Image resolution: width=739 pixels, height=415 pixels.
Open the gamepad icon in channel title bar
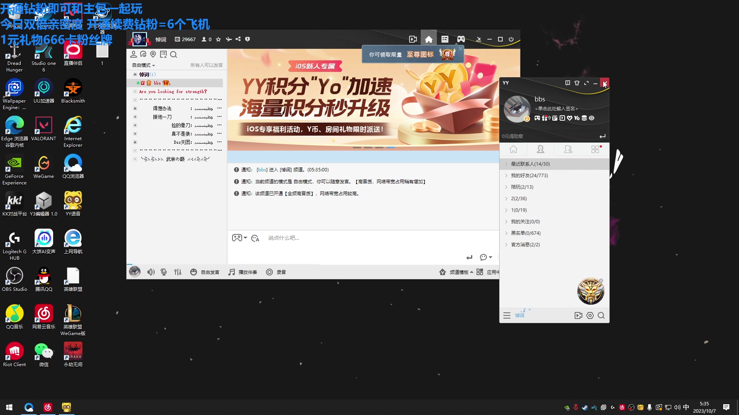(461, 39)
